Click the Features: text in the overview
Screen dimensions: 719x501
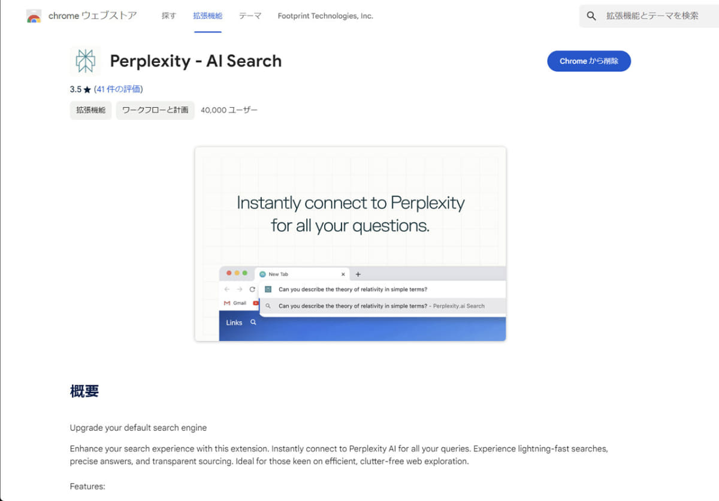87,486
